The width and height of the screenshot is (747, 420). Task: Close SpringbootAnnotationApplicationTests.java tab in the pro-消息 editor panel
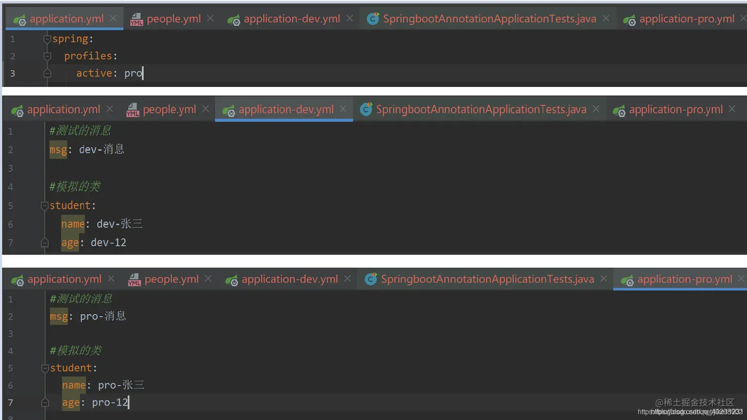pos(604,279)
